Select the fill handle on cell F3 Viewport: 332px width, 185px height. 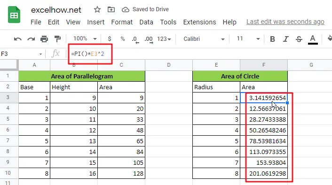pyautogui.click(x=287, y=103)
